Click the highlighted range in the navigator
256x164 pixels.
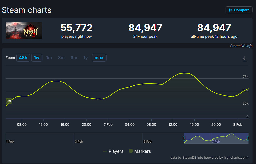pos(216,138)
